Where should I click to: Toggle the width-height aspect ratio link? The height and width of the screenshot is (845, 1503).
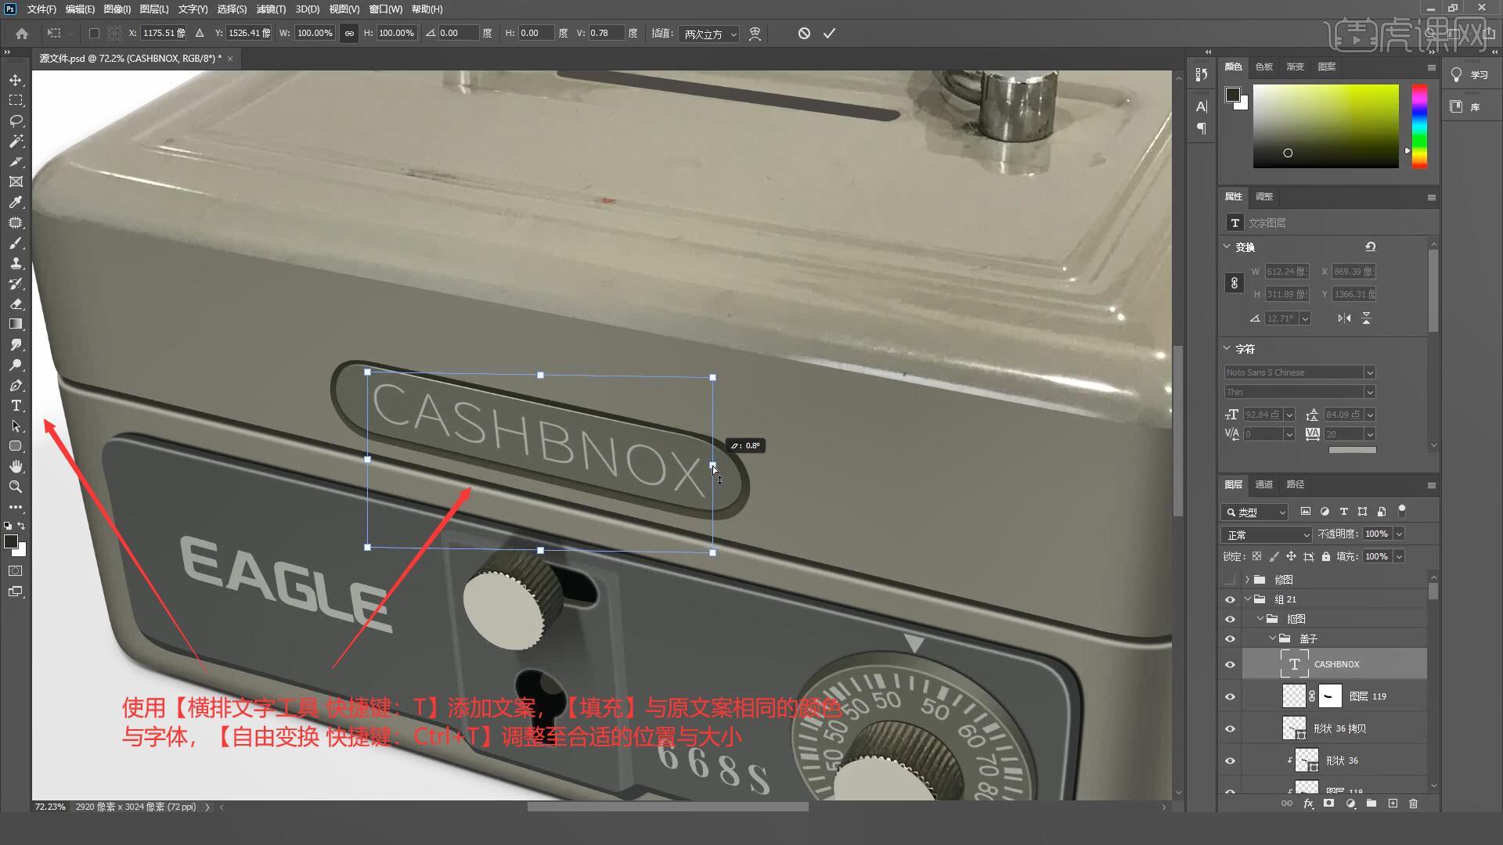click(349, 33)
